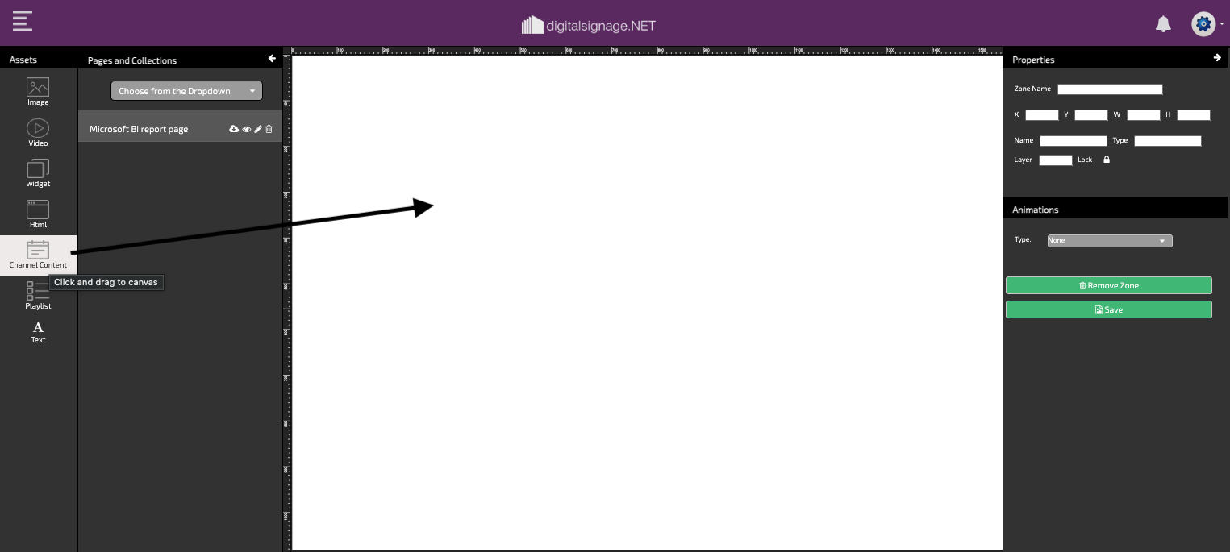The image size is (1230, 552).
Task: Click the Zone Name input field
Action: tap(1110, 89)
